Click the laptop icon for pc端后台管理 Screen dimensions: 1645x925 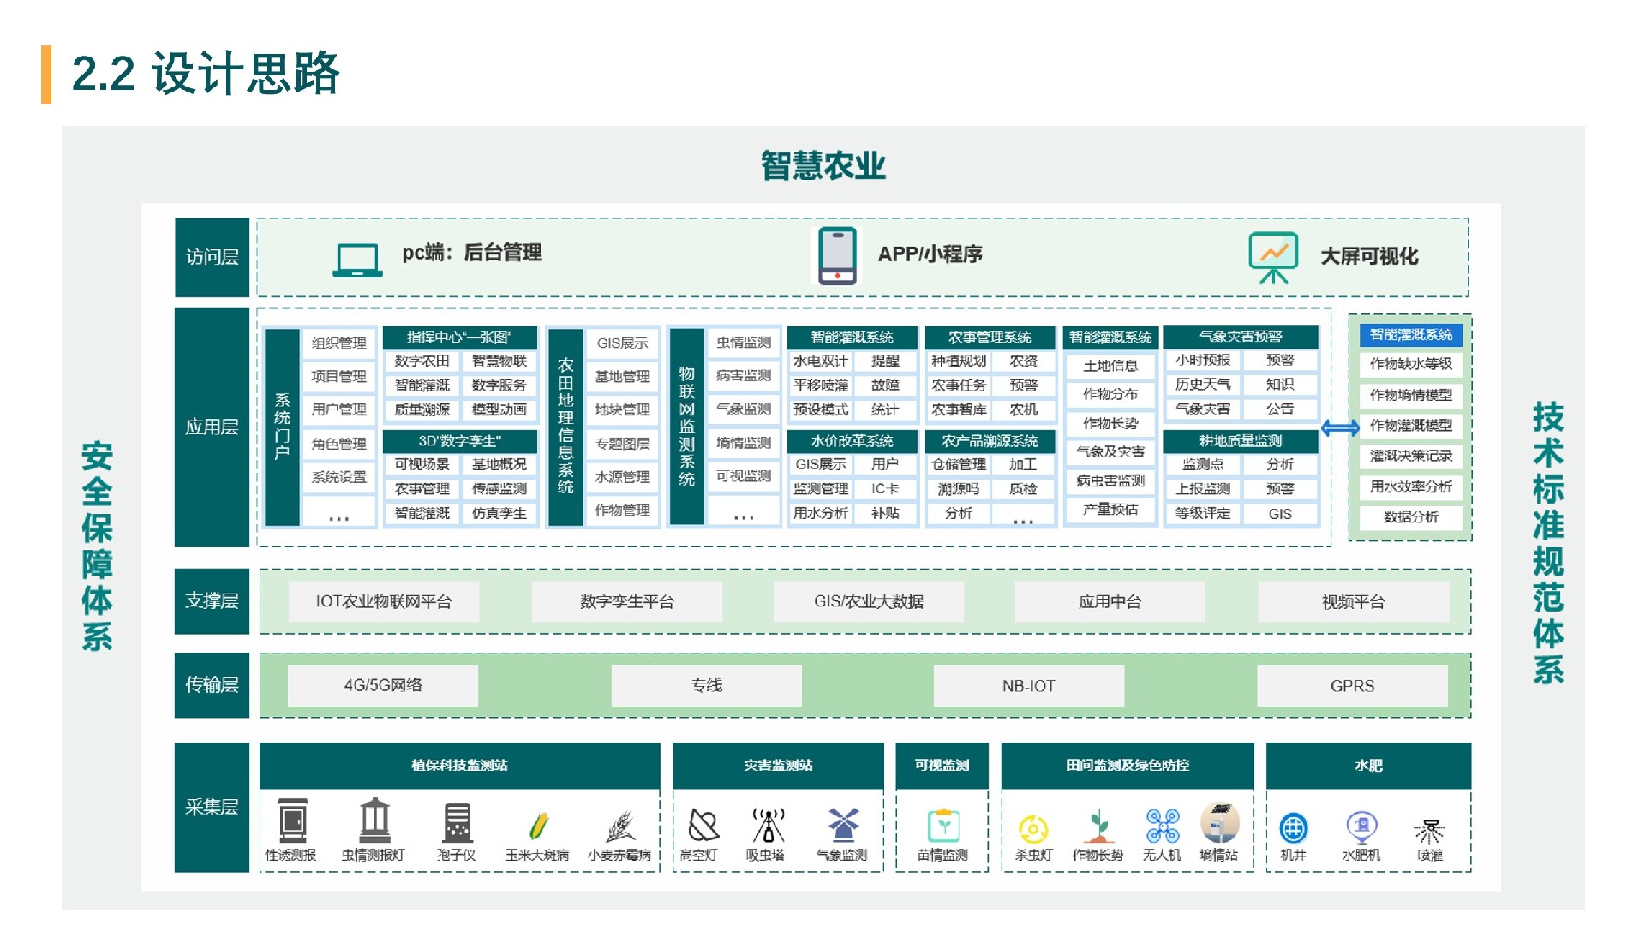pos(356,260)
